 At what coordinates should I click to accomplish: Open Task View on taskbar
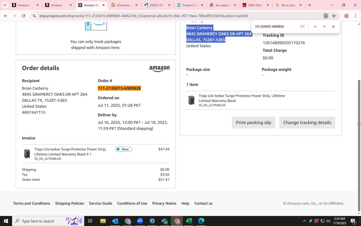(90, 221)
